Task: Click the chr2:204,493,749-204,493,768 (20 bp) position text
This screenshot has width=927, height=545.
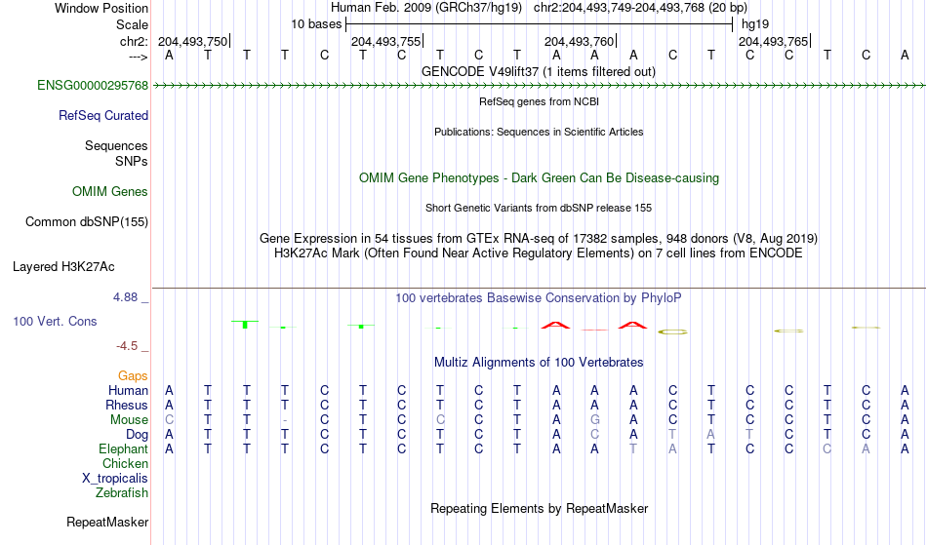Action: 640,8
